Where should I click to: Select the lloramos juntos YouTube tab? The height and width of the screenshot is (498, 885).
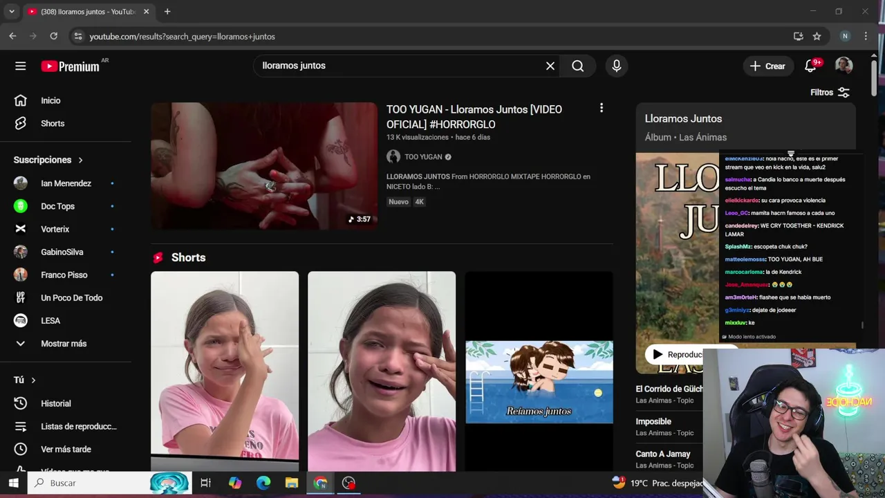[x=88, y=12]
